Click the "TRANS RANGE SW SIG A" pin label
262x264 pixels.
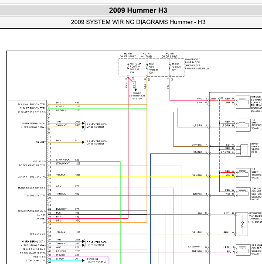[x=32, y=211]
